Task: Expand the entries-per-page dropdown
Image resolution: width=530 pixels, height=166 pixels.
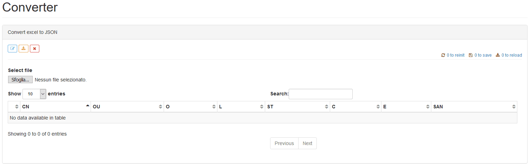Action: [x=34, y=94]
